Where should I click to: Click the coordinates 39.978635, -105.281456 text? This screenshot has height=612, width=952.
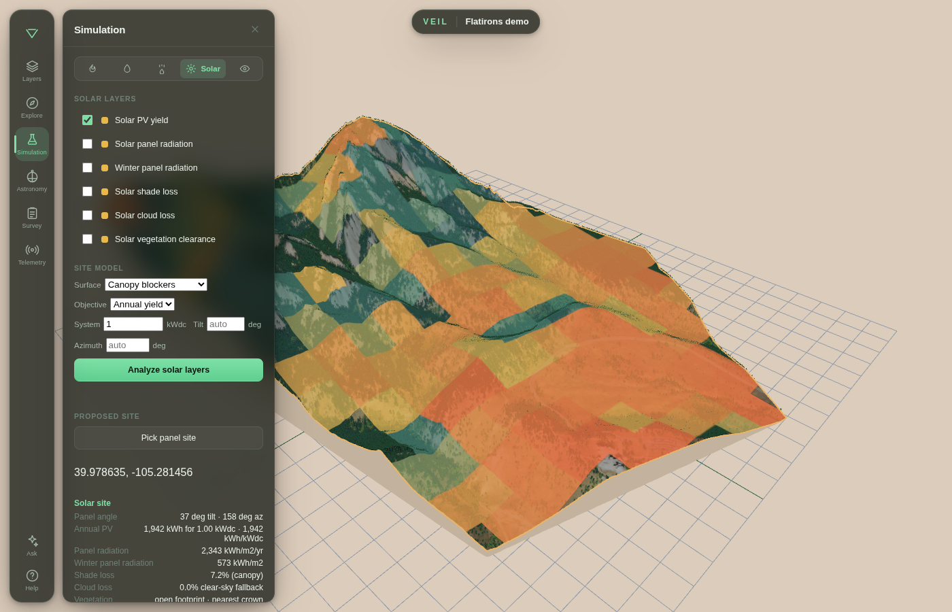click(x=133, y=472)
